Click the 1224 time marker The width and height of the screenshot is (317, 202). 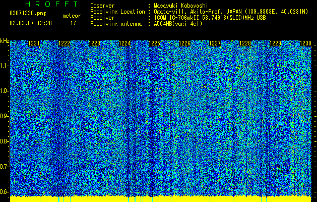pos(125,43)
